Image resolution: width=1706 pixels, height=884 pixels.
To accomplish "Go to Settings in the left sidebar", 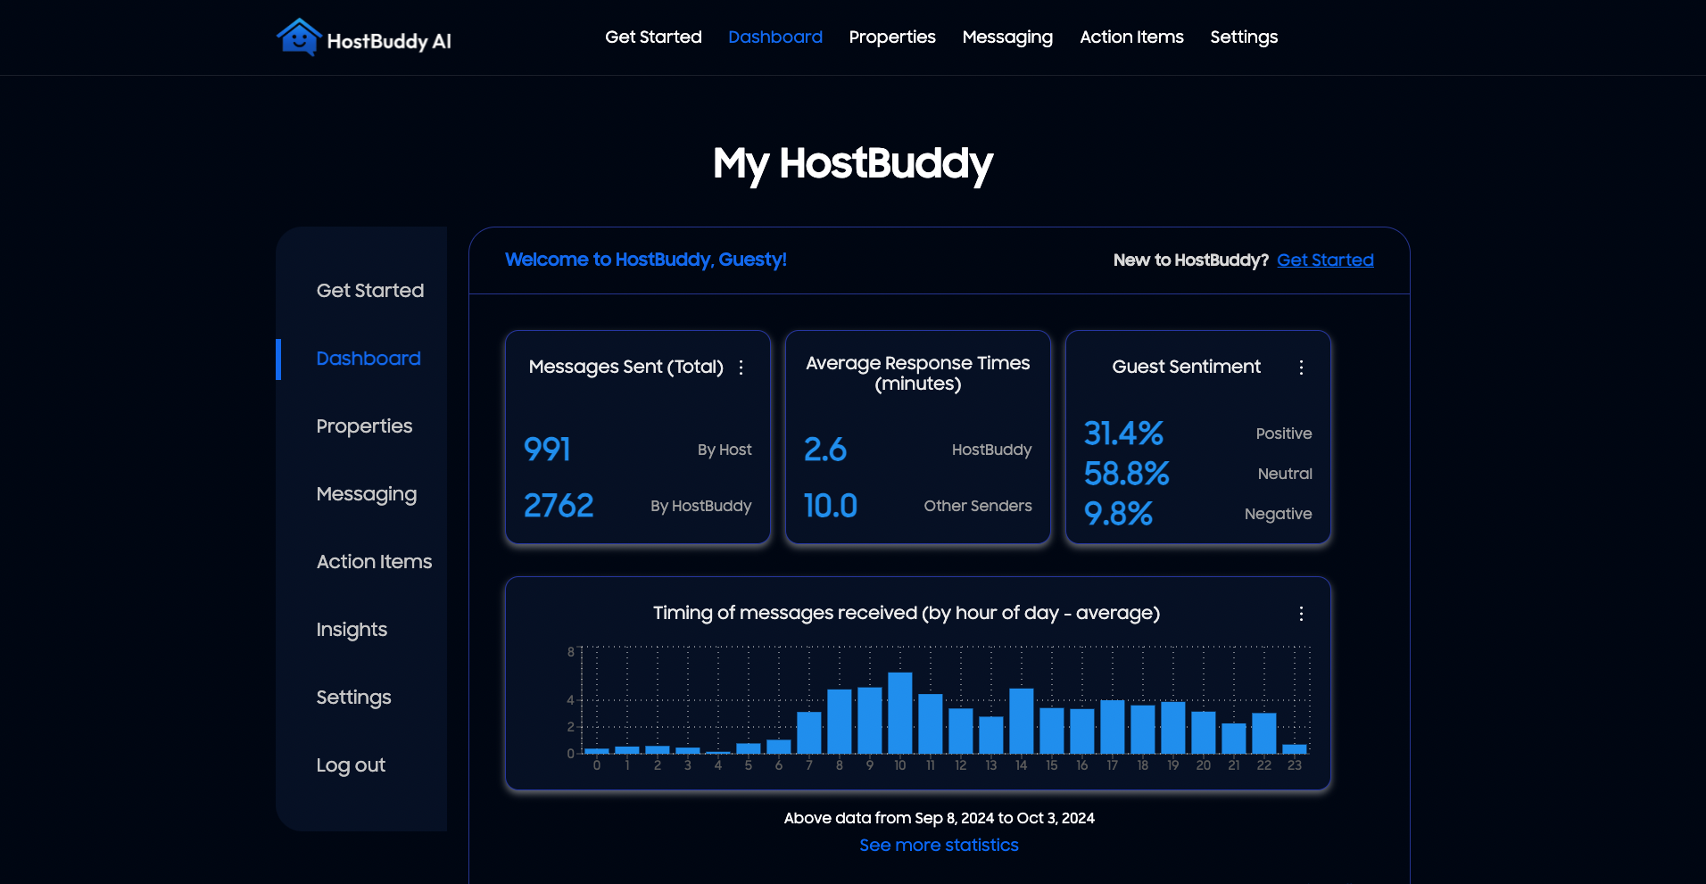I will tap(353, 698).
